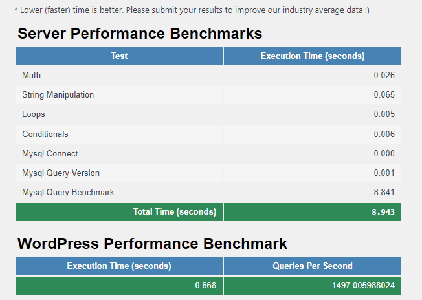Image resolution: width=422 pixels, height=300 pixels.
Task: Select the "Math" test row label
Action: coord(31,75)
